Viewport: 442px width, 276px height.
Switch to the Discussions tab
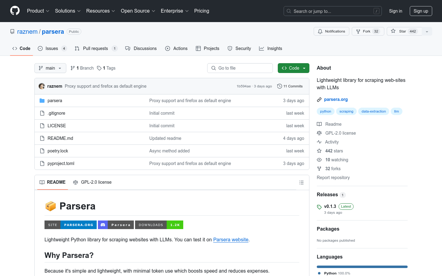141,48
